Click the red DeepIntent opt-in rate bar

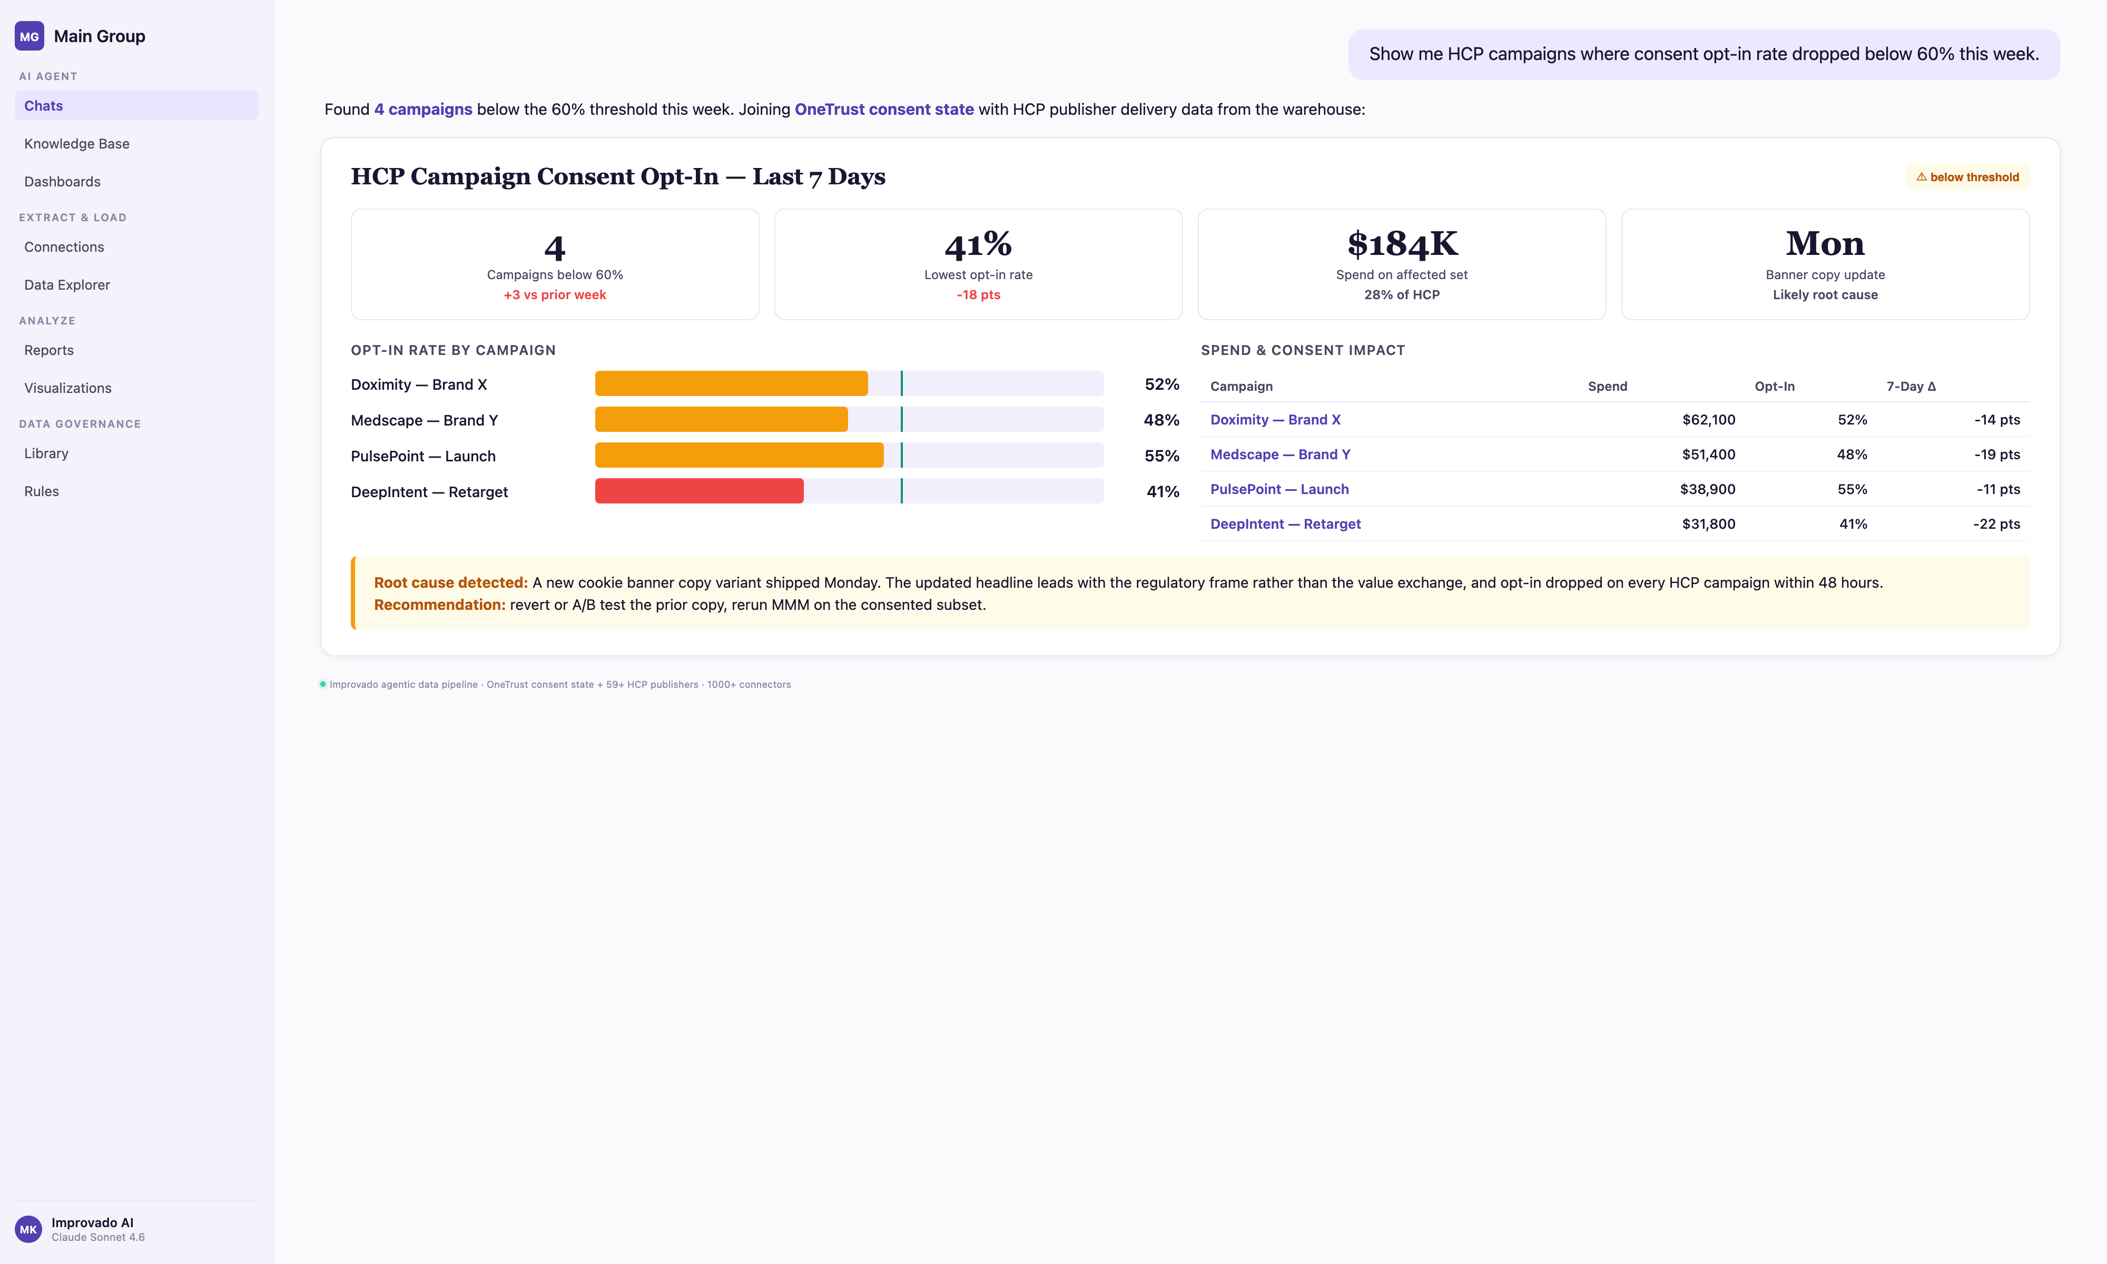click(698, 491)
